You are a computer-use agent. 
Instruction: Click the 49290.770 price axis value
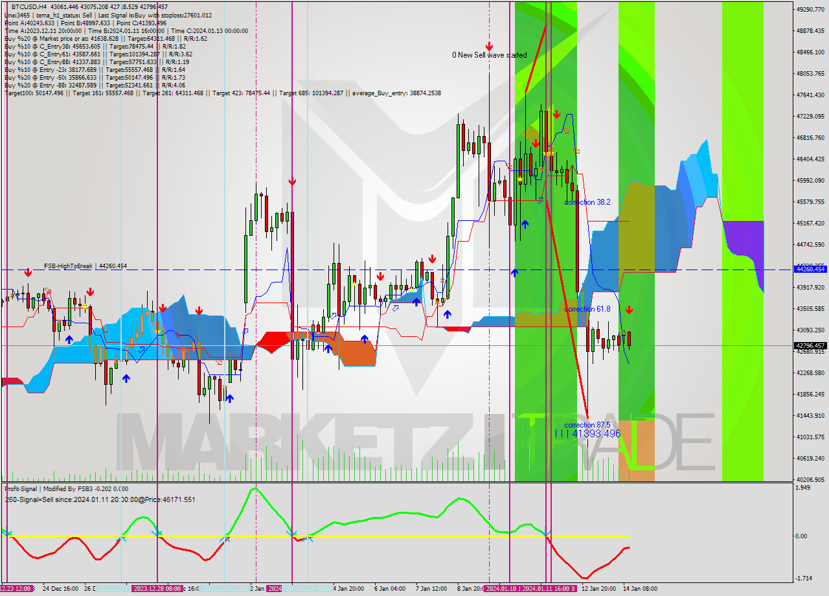point(810,9)
